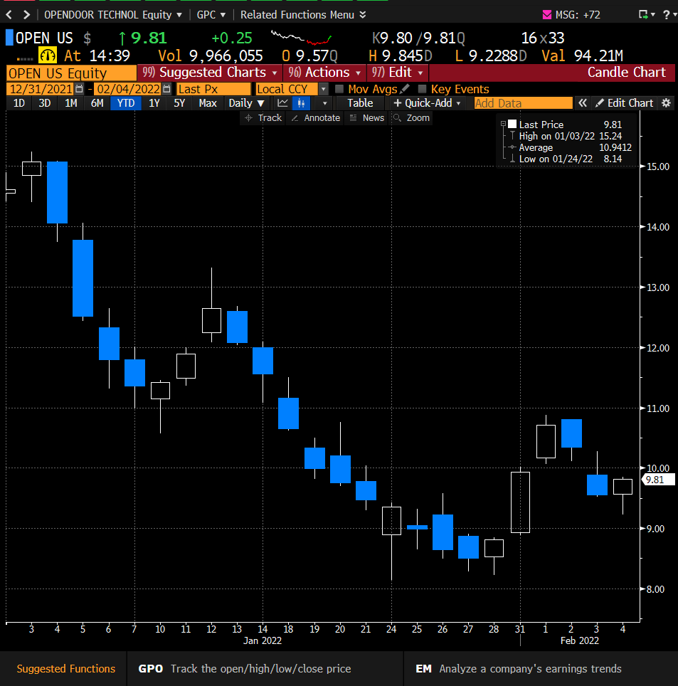Toggle the Key Events checkbox
678x686 pixels.
click(x=422, y=89)
